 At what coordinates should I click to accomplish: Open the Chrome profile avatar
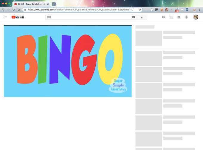[194, 10]
